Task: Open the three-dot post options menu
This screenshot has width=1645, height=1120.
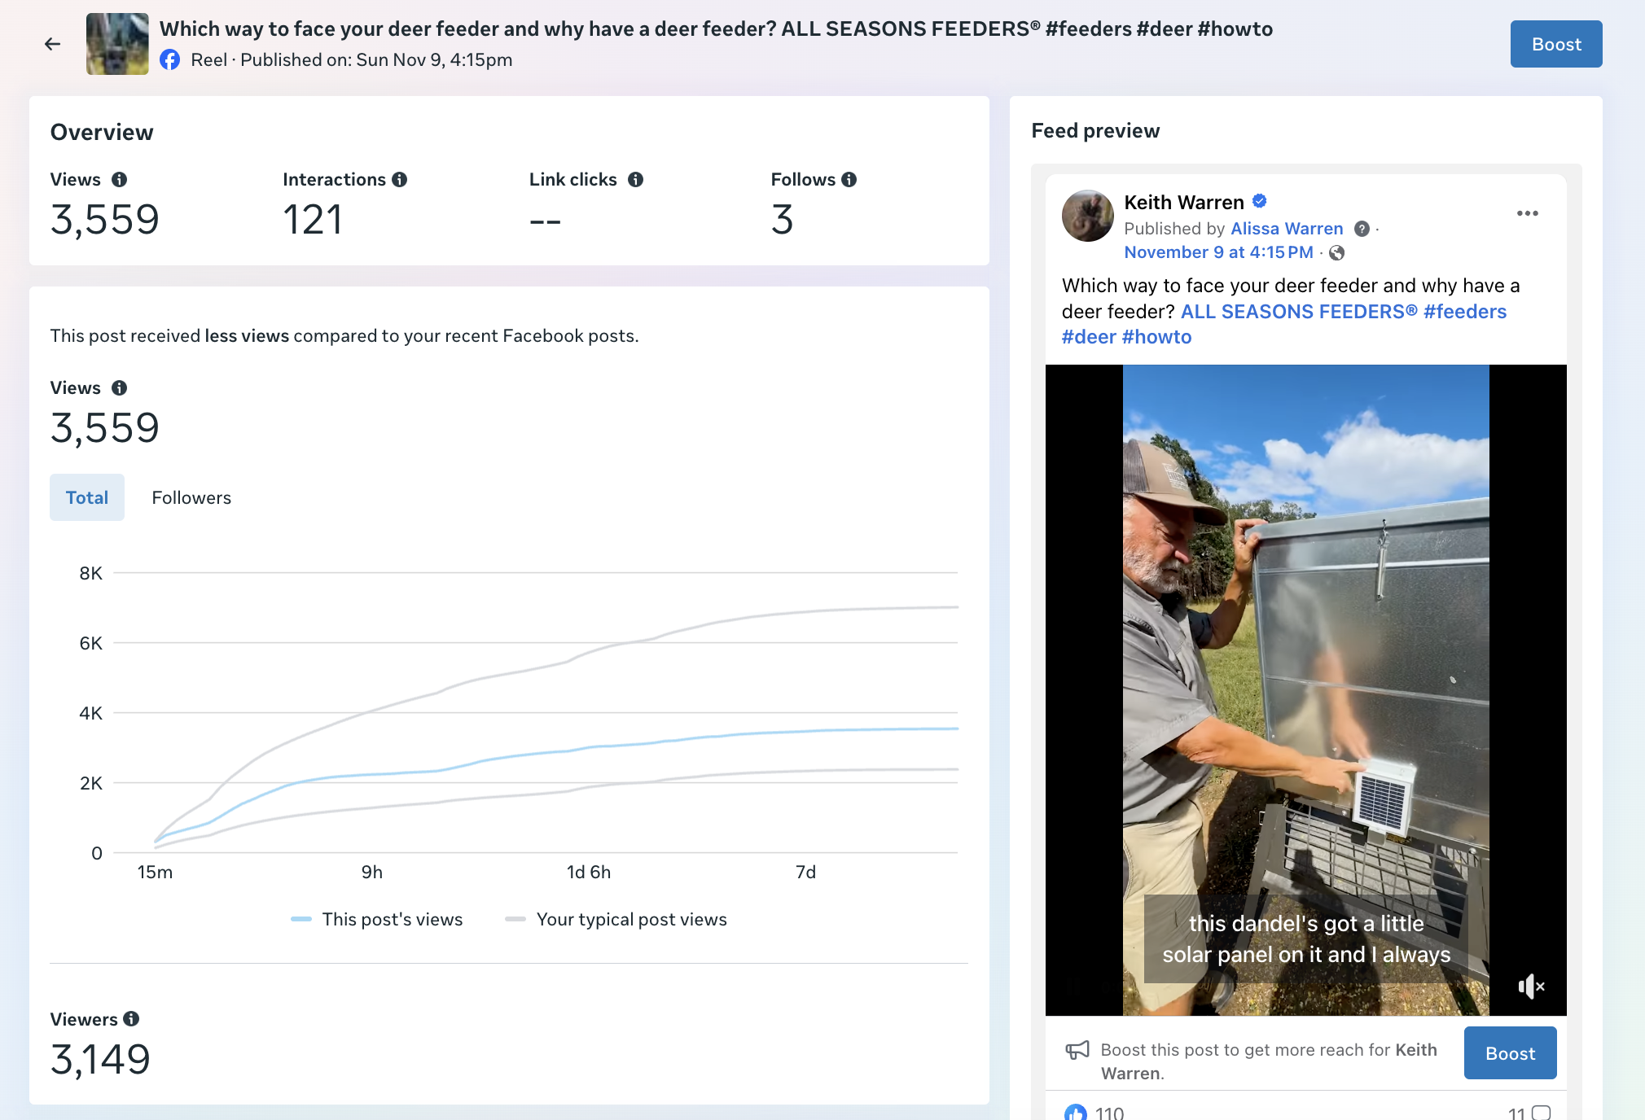Action: (x=1527, y=213)
